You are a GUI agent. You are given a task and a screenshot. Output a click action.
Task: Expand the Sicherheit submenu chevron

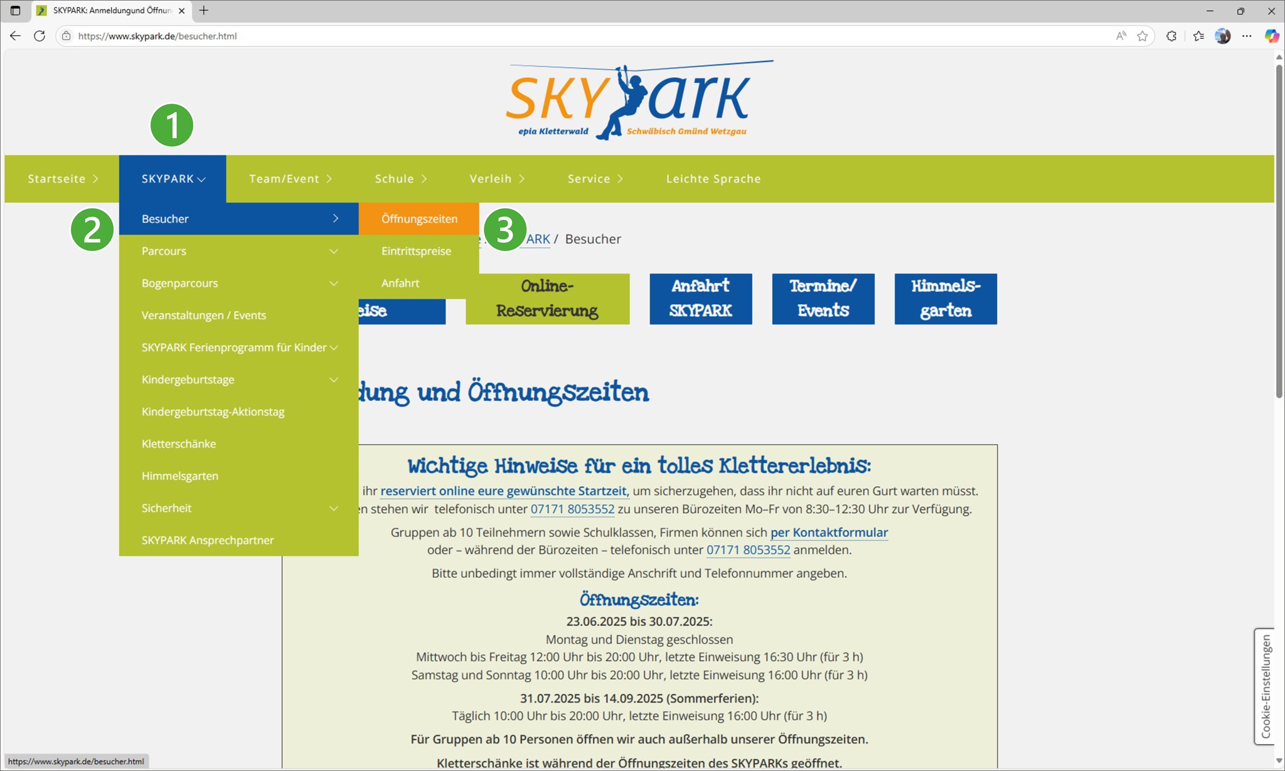334,508
